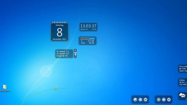Click the '117 GB' drive size
Image resolution: width=187 pixels, height=105 pixels.
[x=91, y=41]
